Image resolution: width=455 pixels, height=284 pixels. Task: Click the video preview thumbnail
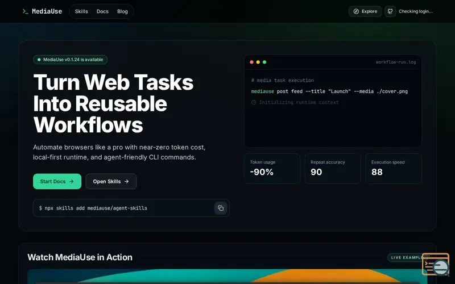(227, 277)
